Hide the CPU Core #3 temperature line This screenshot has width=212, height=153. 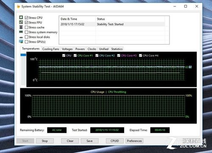119,56
